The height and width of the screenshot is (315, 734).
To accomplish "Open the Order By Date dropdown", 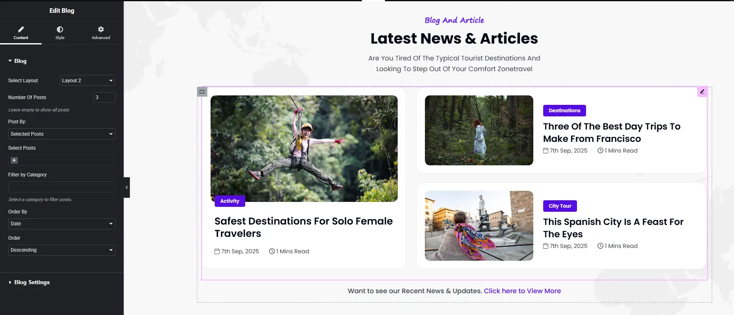I will 62,224.
